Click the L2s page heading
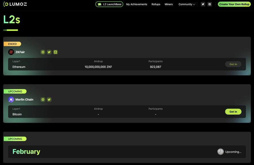The width and height of the screenshot is (254, 165). [12, 19]
